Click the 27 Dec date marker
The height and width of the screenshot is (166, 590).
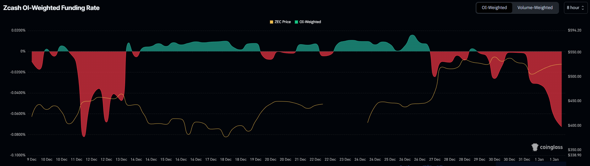click(435, 159)
